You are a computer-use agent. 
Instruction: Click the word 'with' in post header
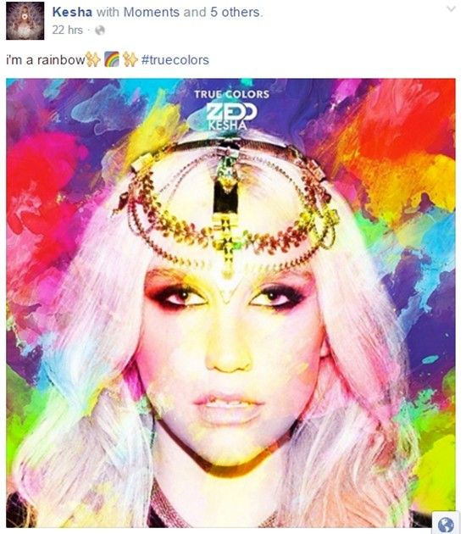click(x=108, y=12)
